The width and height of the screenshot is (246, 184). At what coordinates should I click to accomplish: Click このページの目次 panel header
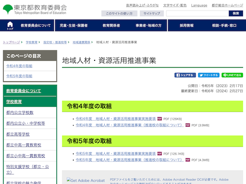click(x=30, y=56)
